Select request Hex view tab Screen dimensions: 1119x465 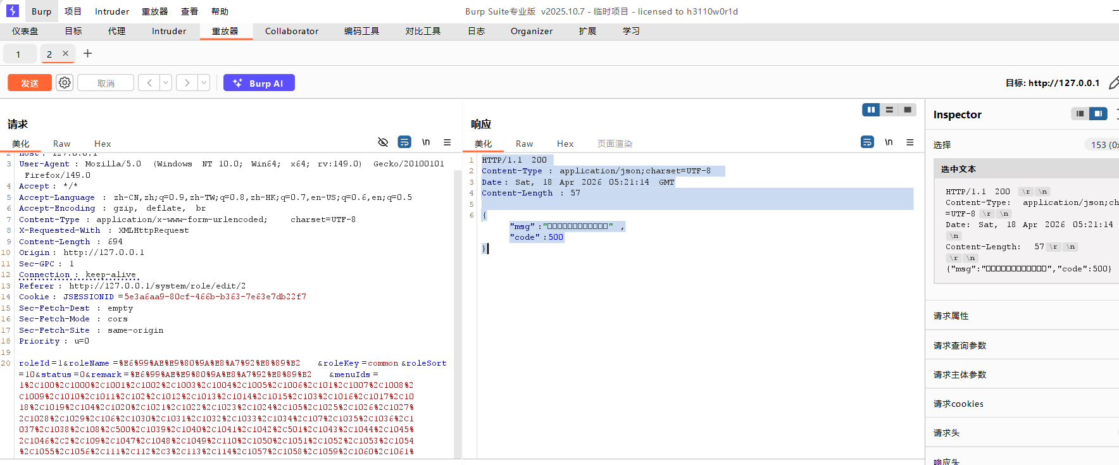point(103,144)
